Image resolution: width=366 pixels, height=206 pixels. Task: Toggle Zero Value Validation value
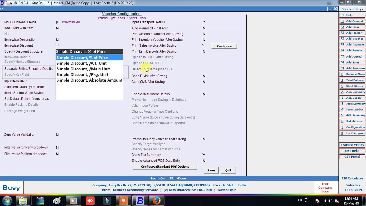coord(57,135)
